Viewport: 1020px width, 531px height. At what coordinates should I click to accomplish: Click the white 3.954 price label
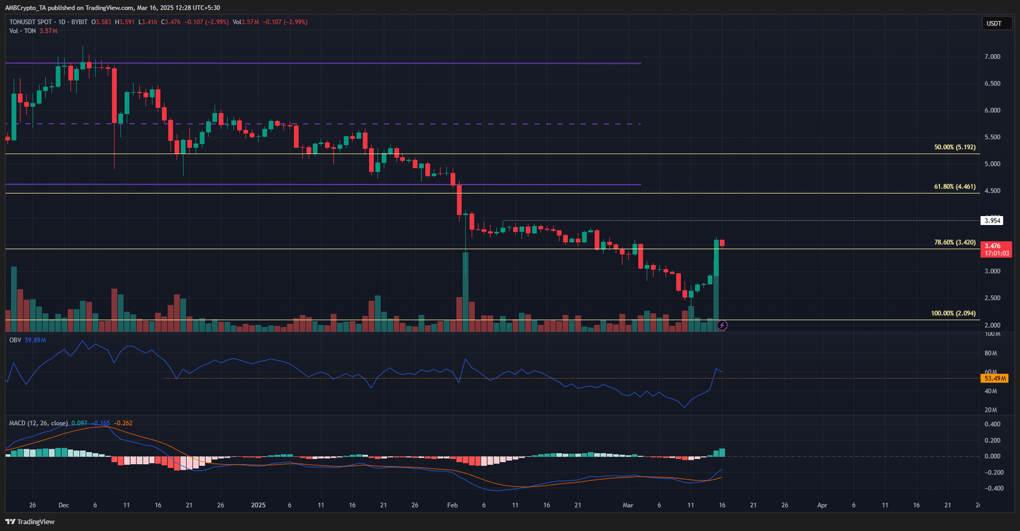(x=993, y=221)
